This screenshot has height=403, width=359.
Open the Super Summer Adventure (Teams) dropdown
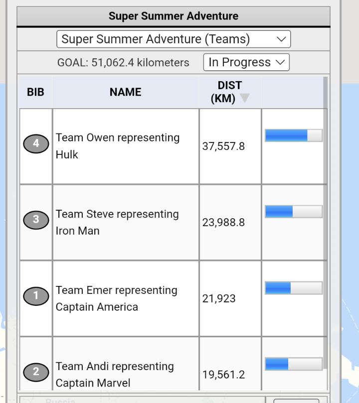tap(174, 39)
